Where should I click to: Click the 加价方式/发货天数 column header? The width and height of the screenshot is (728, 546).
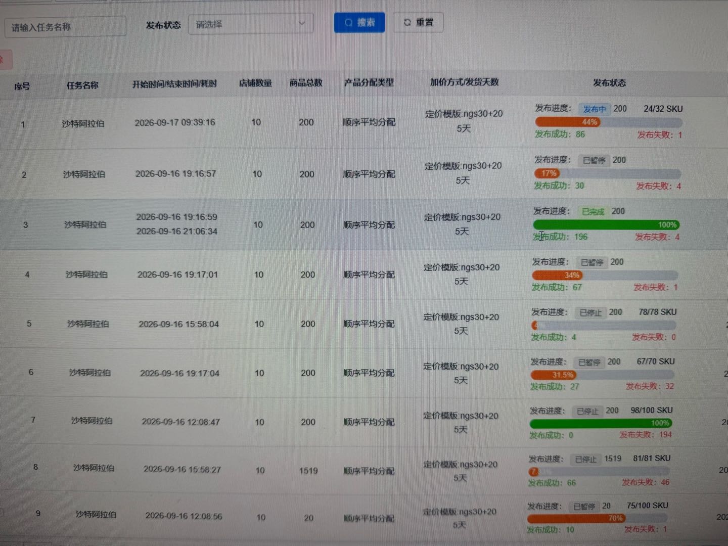point(465,82)
